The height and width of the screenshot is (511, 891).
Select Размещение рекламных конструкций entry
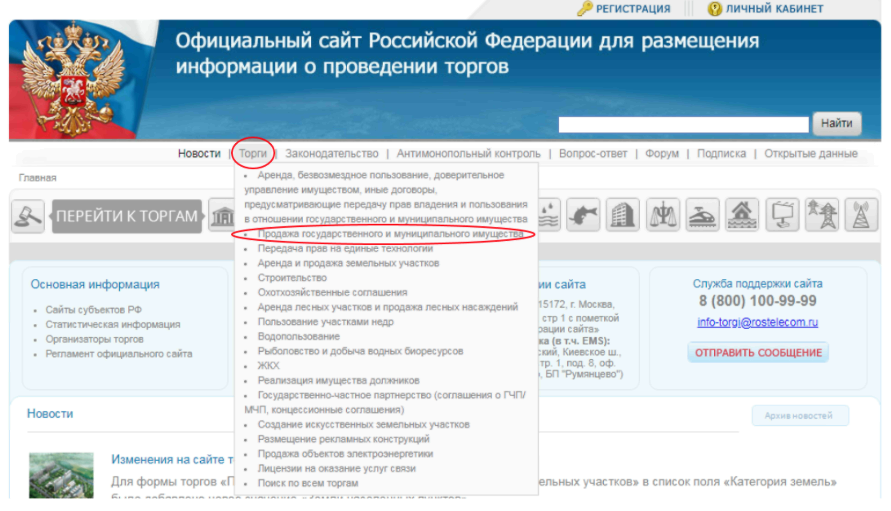click(344, 439)
